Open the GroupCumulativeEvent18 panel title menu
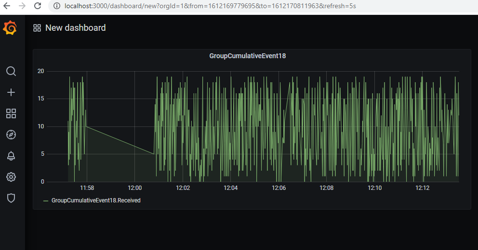This screenshot has width=478, height=250. coord(248,56)
